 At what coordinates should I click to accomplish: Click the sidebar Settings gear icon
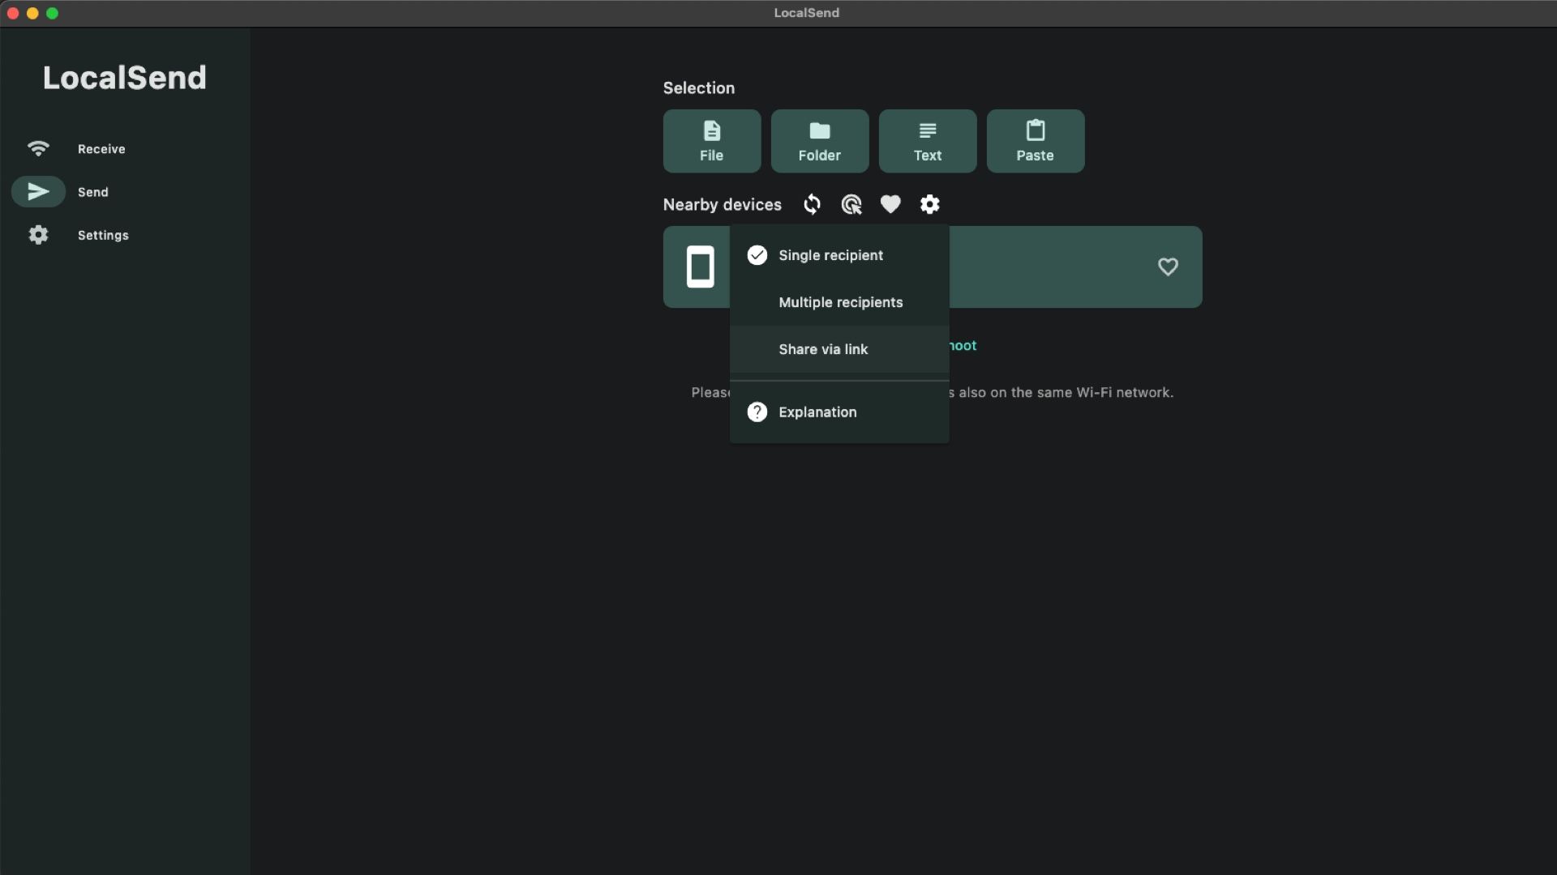(x=38, y=235)
